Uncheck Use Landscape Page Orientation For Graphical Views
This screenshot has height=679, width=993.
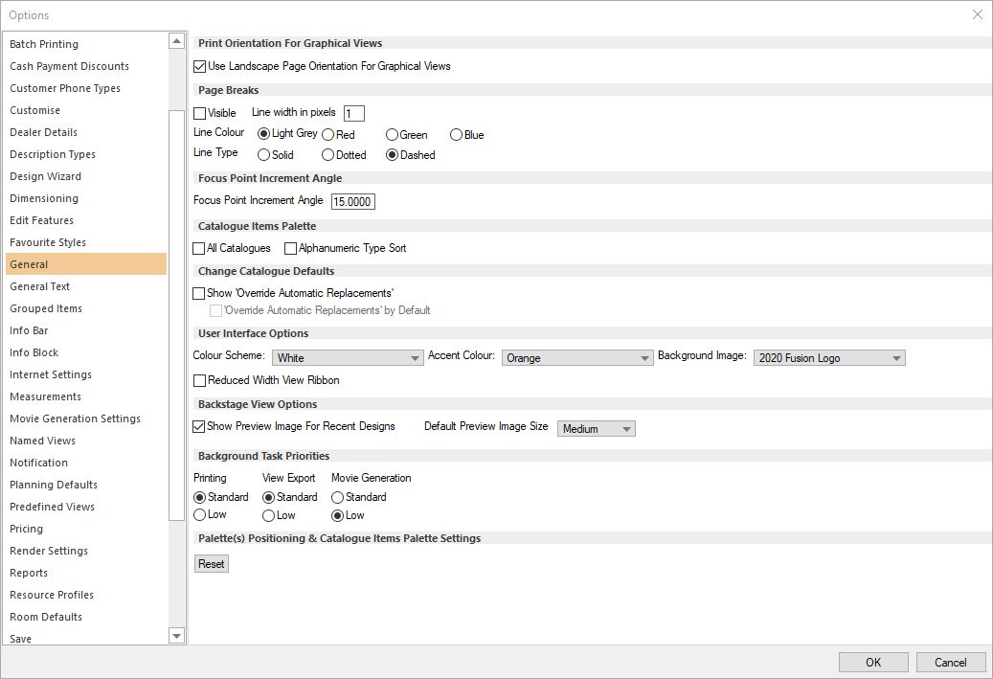pyautogui.click(x=199, y=66)
